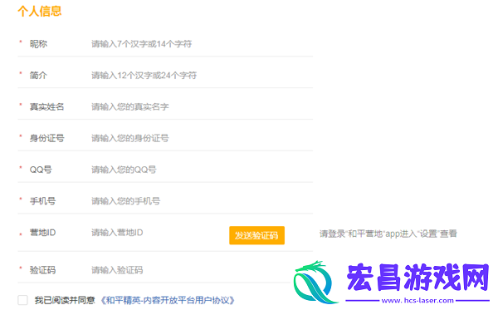
Task: Click the 简介 field label
Action: 38,76
